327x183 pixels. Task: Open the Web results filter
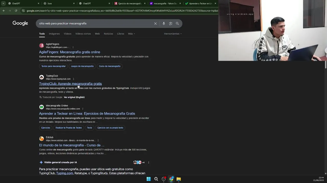click(97, 34)
